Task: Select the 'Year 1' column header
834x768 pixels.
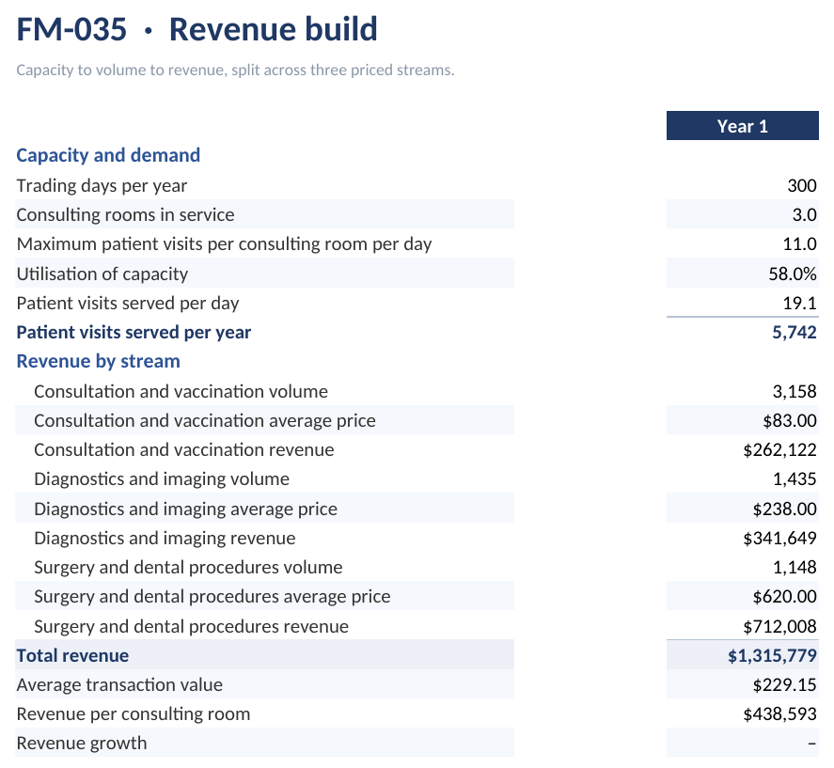Action: coord(742,126)
